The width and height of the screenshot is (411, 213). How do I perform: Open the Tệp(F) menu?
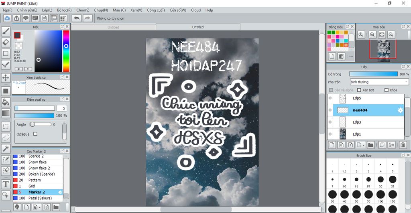7,10
